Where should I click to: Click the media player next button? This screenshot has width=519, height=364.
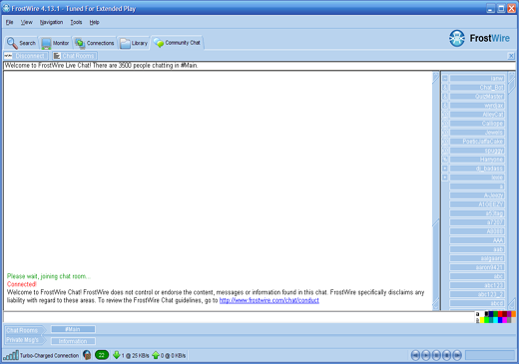click(x=457, y=355)
